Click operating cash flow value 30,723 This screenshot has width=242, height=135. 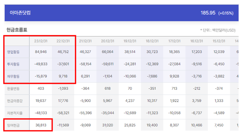coord(152,52)
